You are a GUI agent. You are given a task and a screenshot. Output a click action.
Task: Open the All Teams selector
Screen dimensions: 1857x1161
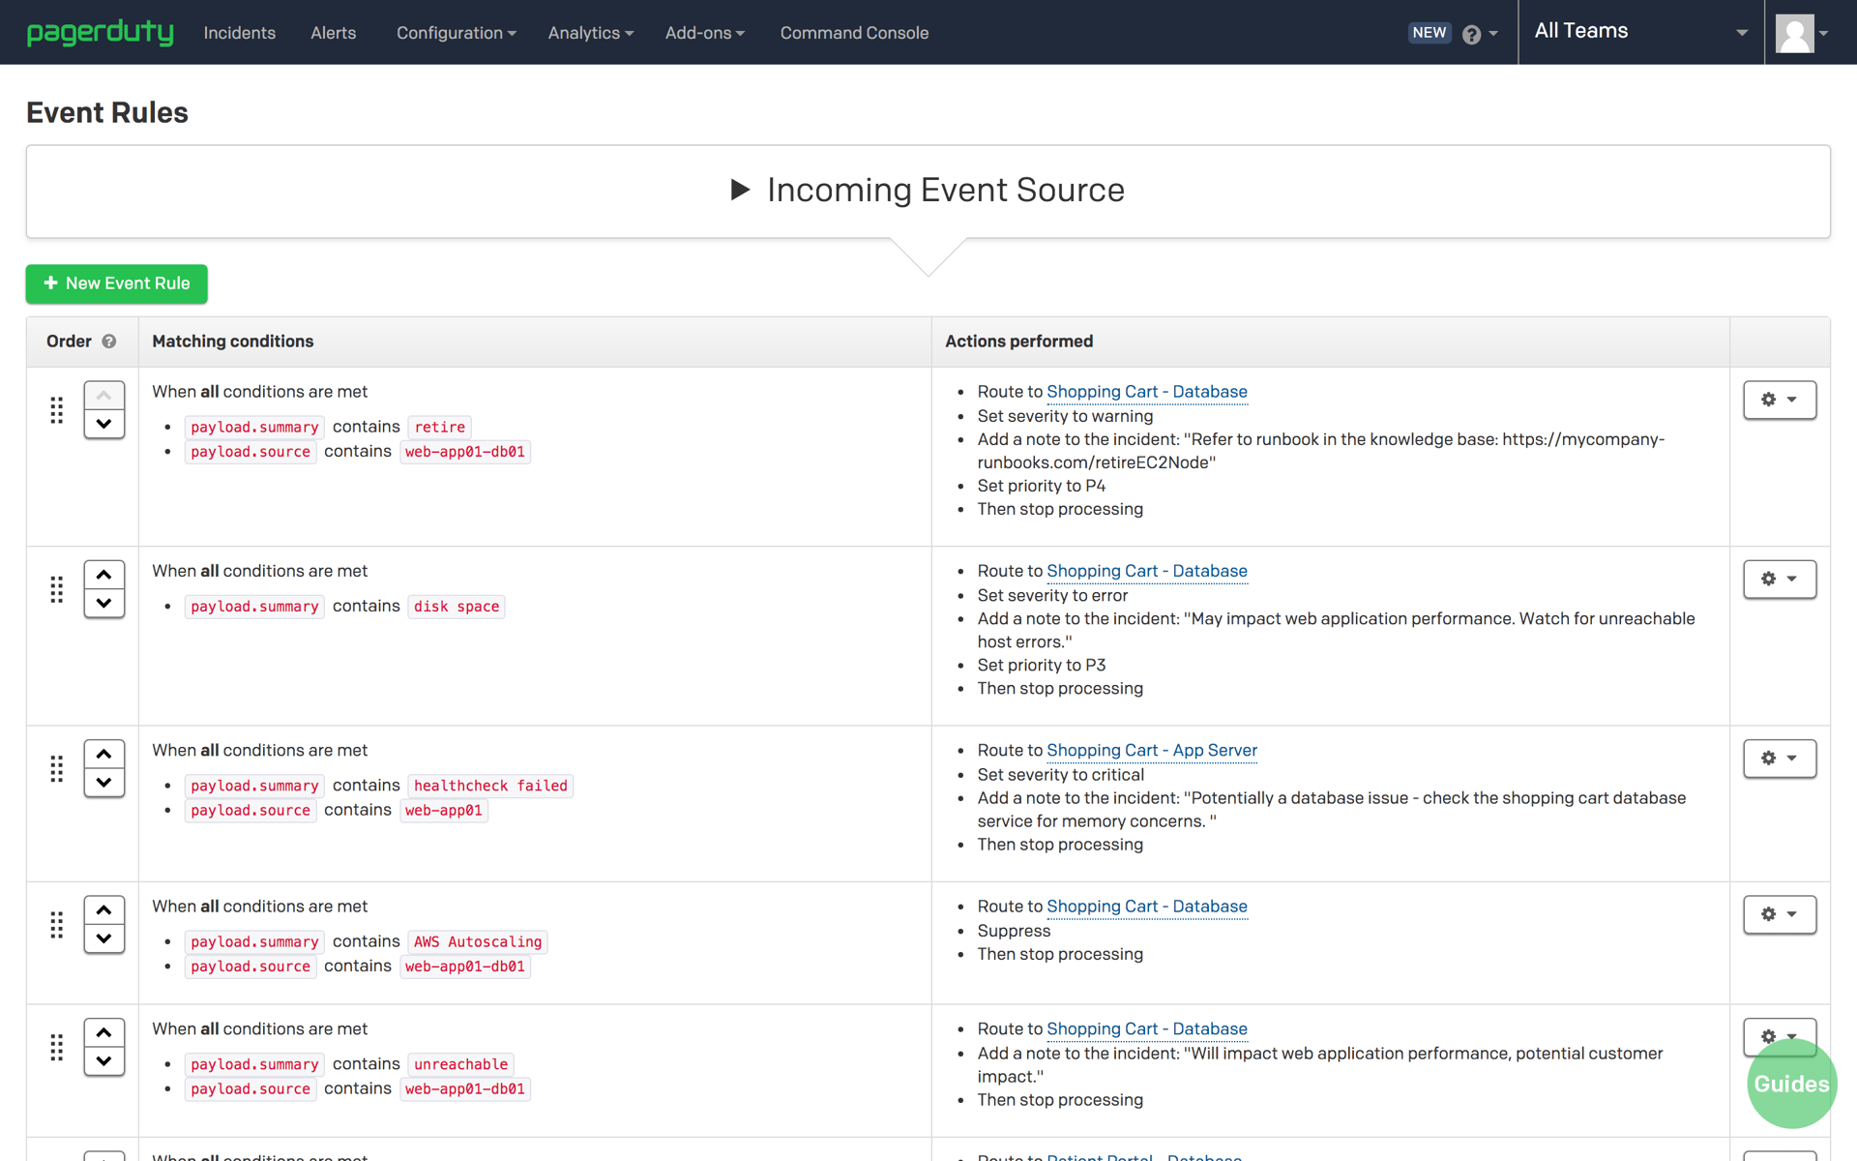click(1640, 32)
